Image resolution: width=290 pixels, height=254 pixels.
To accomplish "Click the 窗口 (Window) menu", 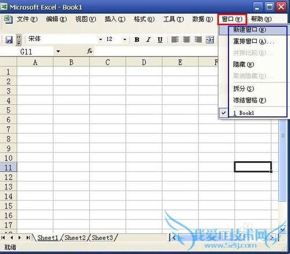I will [x=232, y=19].
